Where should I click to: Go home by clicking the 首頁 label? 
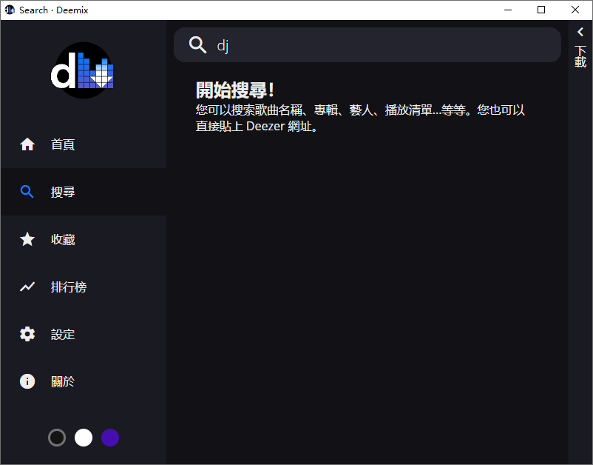[x=63, y=144]
